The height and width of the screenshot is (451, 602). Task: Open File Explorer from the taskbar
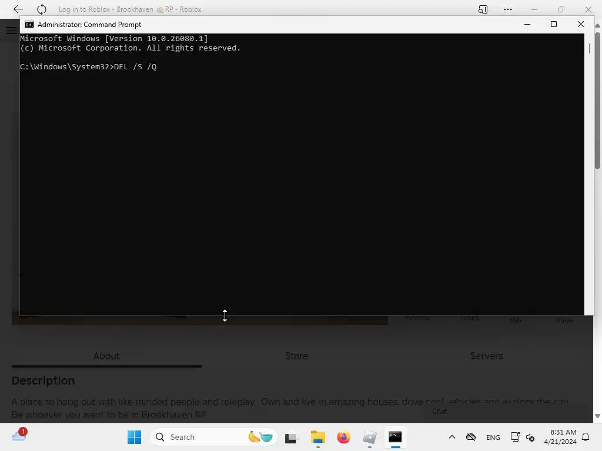click(x=318, y=437)
